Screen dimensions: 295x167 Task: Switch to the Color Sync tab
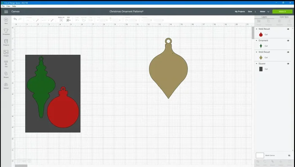click(x=284, y=17)
